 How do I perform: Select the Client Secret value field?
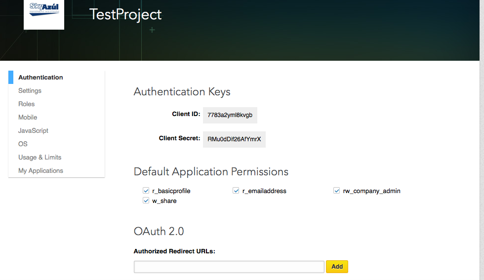pyautogui.click(x=234, y=139)
